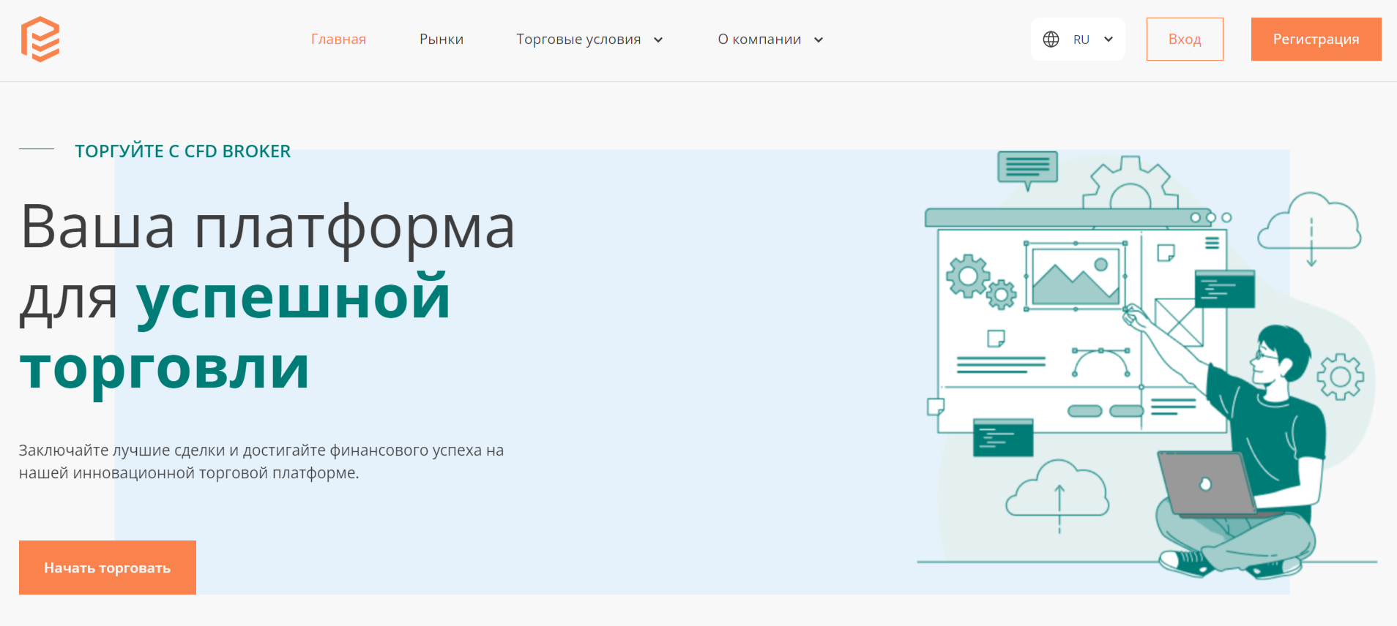Screen dimensions: 1397x626
Task: Click the cloud upload icon in illustration
Action: [x=1057, y=491]
